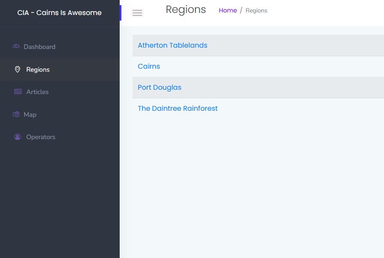
Task: Click the Articles newspaper icon
Action: (x=18, y=91)
